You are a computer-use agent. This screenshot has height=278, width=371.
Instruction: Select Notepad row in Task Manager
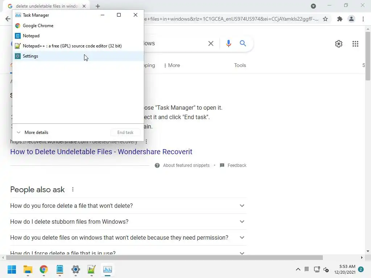[x=78, y=36]
